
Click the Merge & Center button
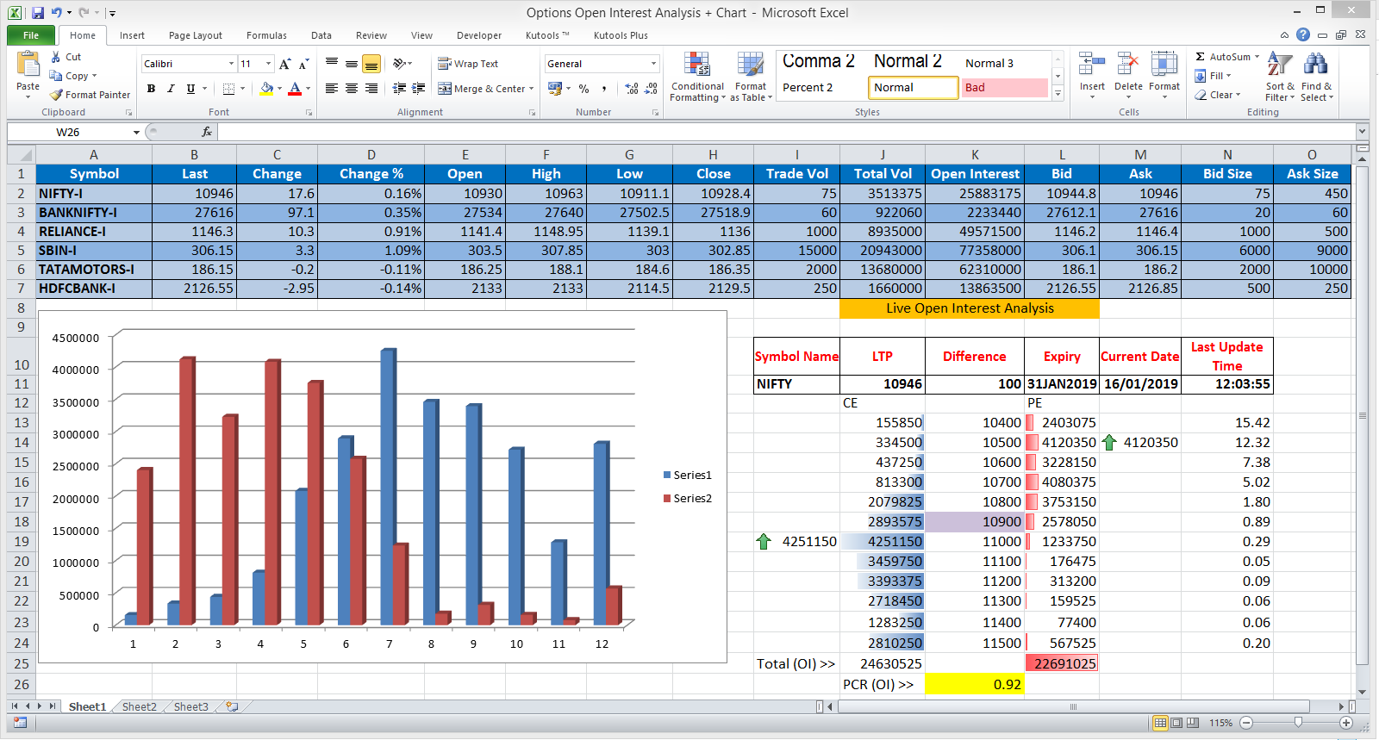click(x=485, y=89)
